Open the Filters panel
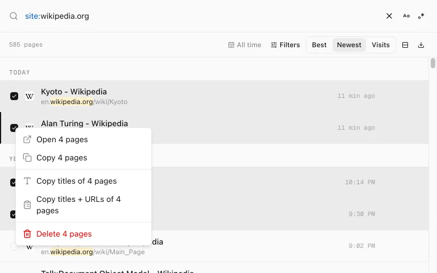Image resolution: width=437 pixels, height=273 pixels. click(x=285, y=45)
